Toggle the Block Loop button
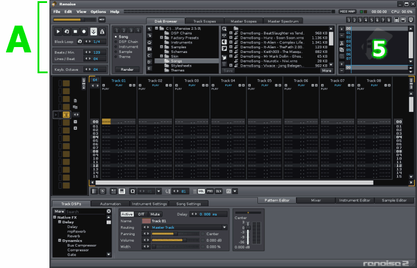 click(x=79, y=42)
